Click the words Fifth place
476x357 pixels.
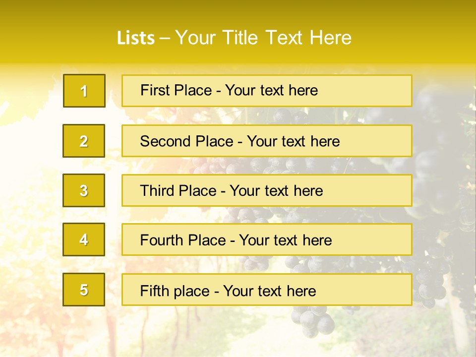click(x=175, y=291)
